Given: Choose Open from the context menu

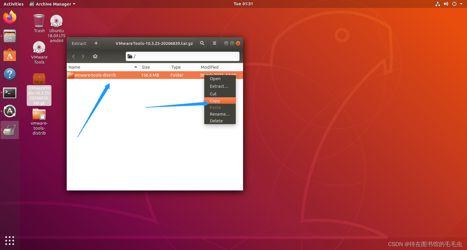Looking at the screenshot, I should click(220, 79).
